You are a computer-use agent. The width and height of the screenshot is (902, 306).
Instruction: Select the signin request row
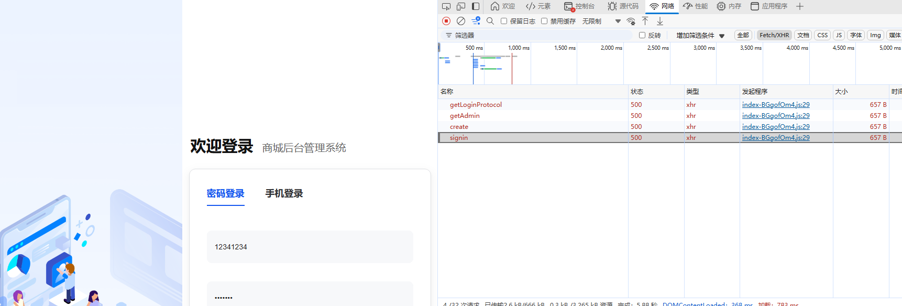click(x=670, y=138)
